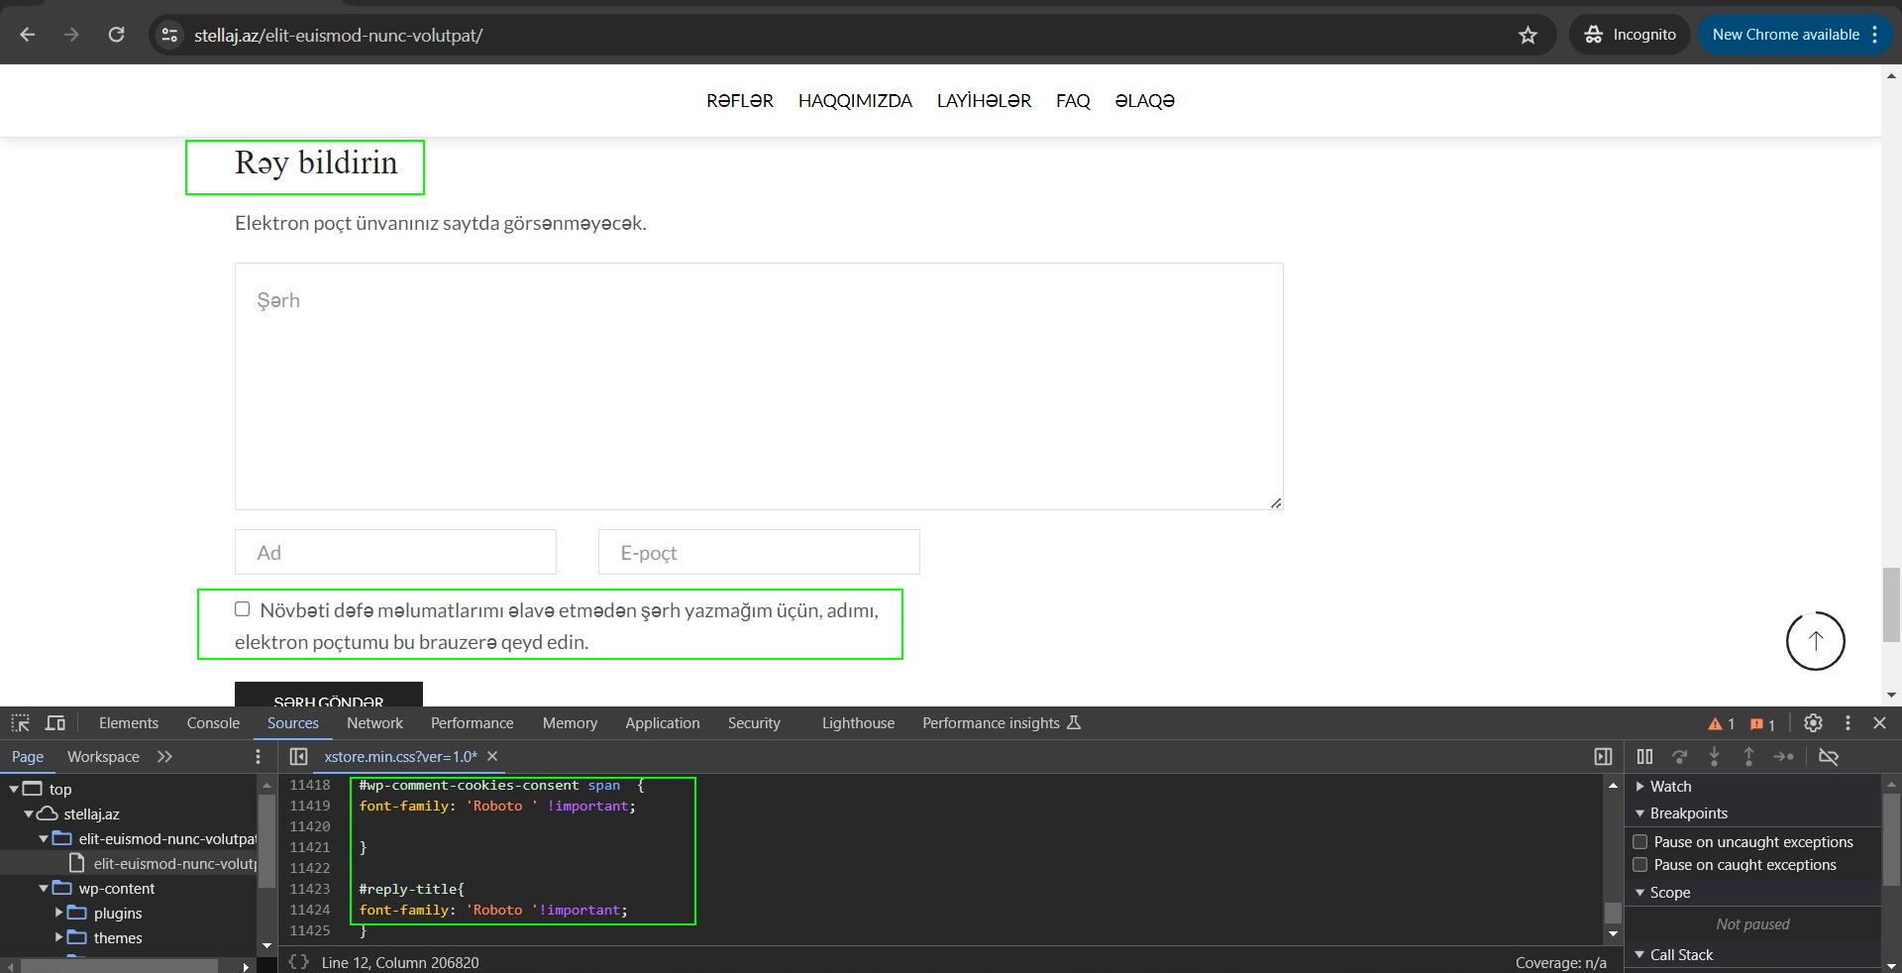Toggle device toolbar in DevTools

pos(55,723)
